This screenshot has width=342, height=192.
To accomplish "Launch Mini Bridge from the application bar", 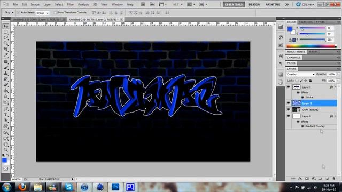I will (x=152, y=4).
